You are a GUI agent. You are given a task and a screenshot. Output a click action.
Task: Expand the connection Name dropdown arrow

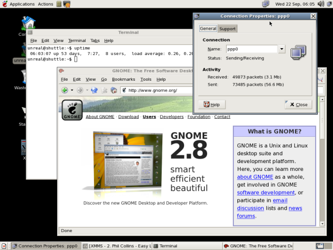[x=282, y=49]
